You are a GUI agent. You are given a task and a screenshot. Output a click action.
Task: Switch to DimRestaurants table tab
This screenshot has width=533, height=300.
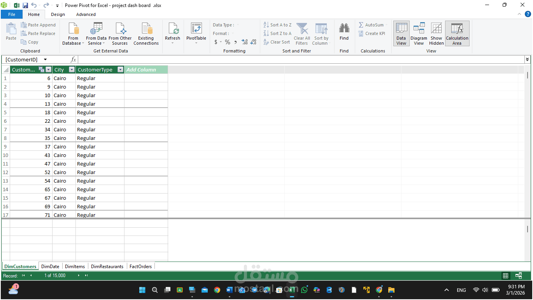(x=107, y=266)
